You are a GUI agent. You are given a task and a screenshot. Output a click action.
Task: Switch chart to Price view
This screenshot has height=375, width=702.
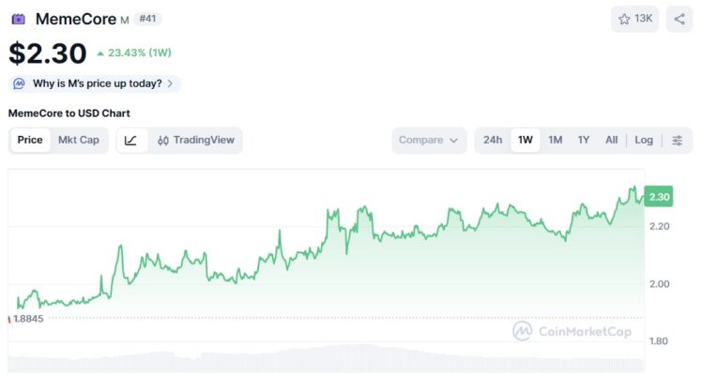pos(30,141)
